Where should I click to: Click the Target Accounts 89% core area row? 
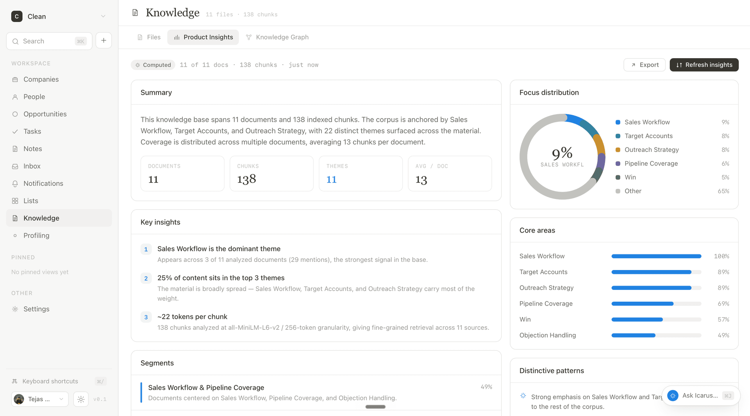(x=624, y=272)
